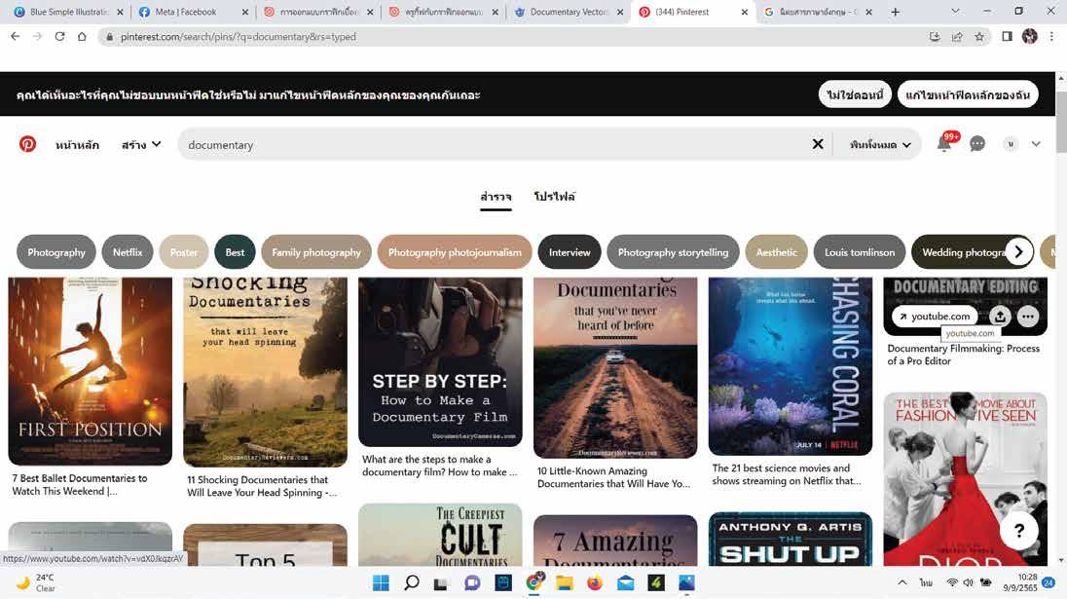The width and height of the screenshot is (1067, 599).
Task: Visit youtube.com link on Documentary Editing pin
Action: click(935, 316)
